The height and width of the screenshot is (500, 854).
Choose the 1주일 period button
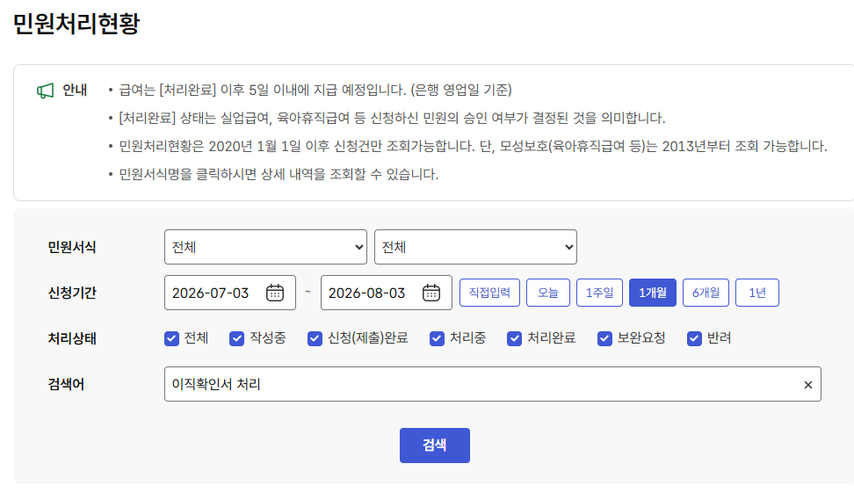point(600,293)
